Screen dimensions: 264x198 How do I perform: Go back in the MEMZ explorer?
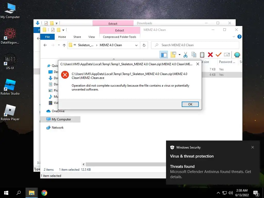(x=45, y=45)
